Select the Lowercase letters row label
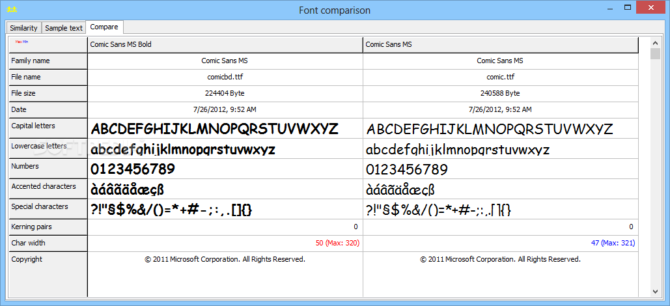This screenshot has width=670, height=306. (x=48, y=148)
